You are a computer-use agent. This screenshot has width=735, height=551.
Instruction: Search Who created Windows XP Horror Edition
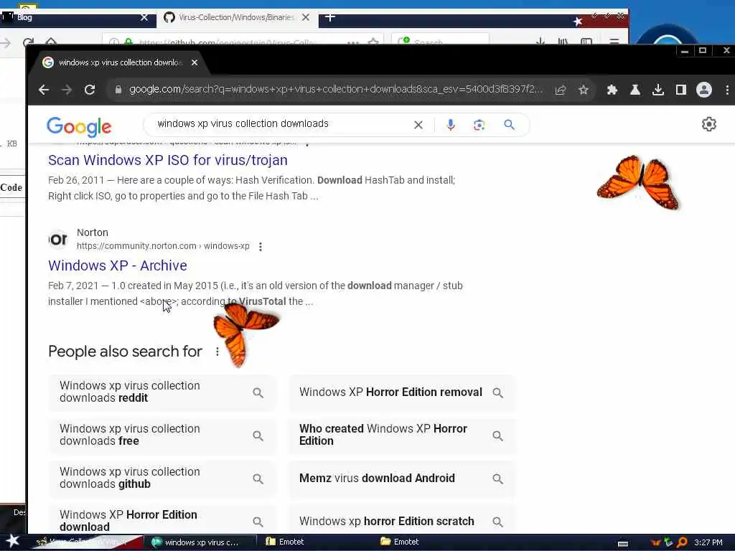coord(402,435)
